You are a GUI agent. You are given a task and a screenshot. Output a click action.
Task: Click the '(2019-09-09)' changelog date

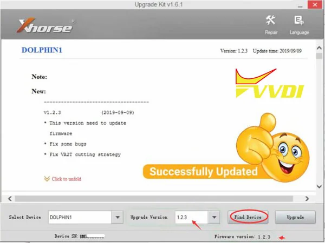tap(118, 113)
